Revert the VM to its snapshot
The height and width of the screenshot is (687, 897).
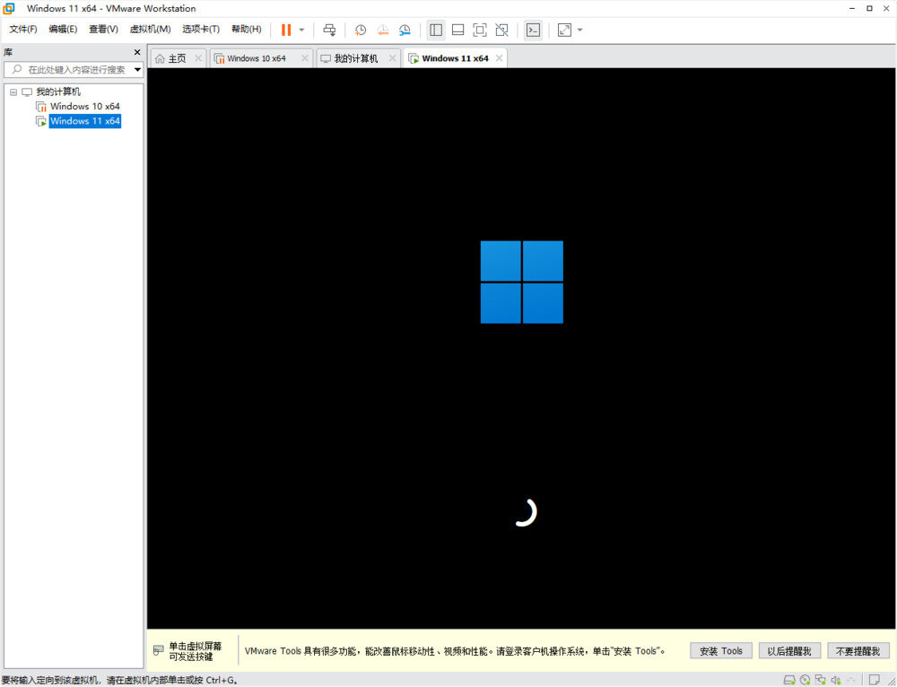(x=381, y=30)
